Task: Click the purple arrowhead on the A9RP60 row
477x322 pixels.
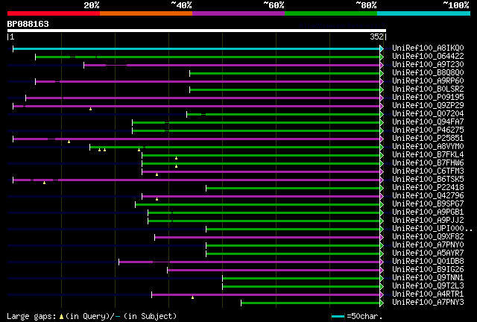Action: coord(382,81)
